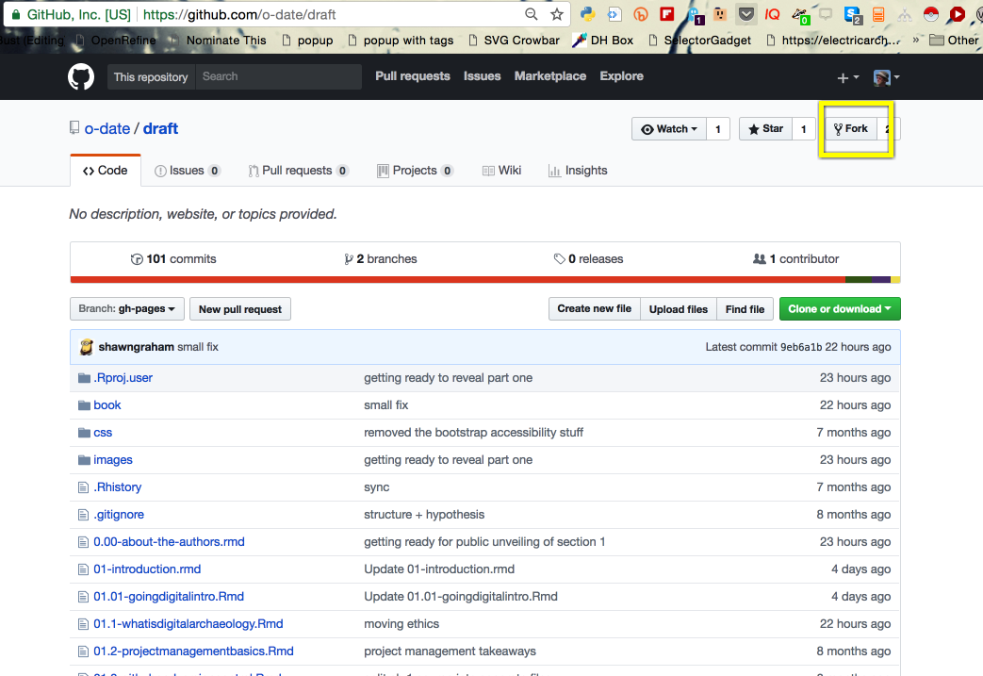983x676 pixels.
Task: Open 01.1-whatisdigitalarchaeology.Rmd file
Action: 188,624
